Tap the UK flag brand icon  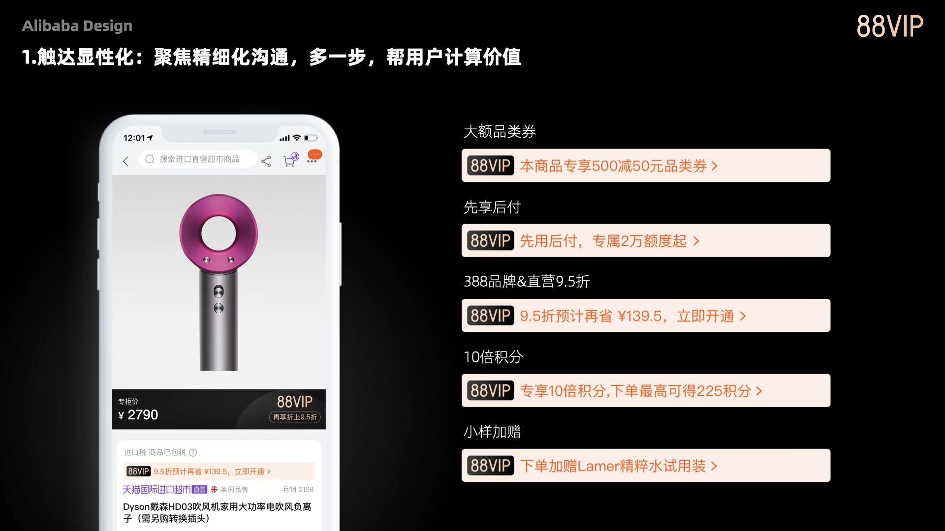(214, 489)
